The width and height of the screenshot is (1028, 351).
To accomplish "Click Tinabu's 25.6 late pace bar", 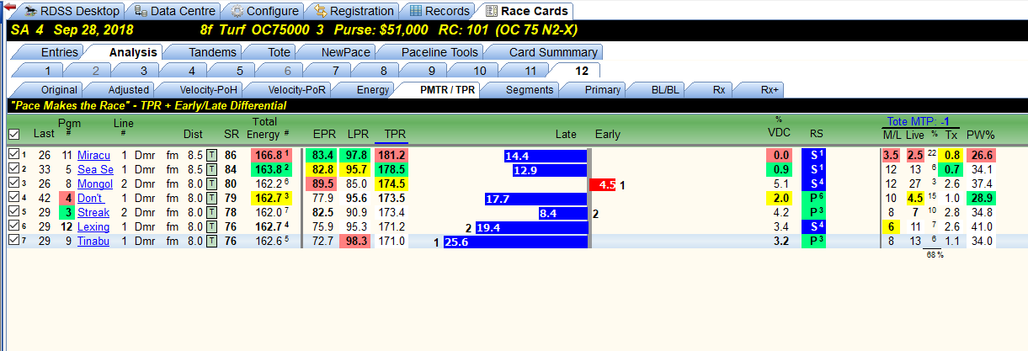I will pyautogui.click(x=514, y=242).
